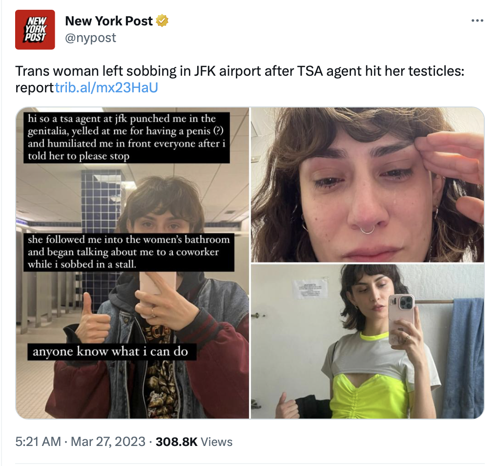Image resolution: width=498 pixels, height=466 pixels.
Task: Click the 'she followed me into' caption block
Action: click(128, 252)
